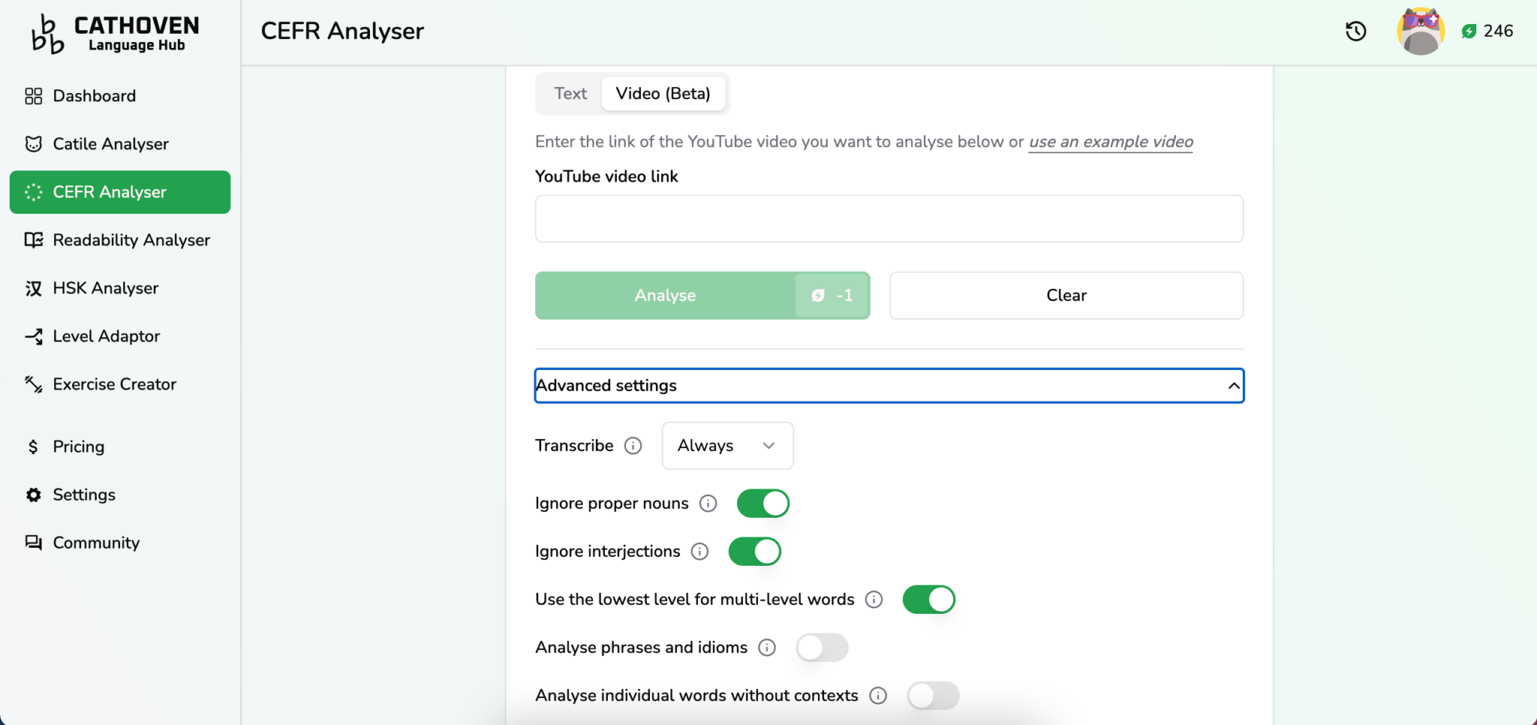This screenshot has width=1537, height=725.
Task: Open analysis history with the clock icon
Action: click(x=1355, y=31)
